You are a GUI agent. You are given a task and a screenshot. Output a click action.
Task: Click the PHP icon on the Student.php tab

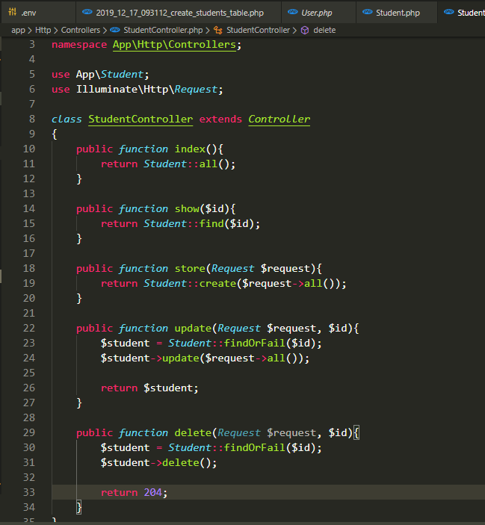[368, 12]
